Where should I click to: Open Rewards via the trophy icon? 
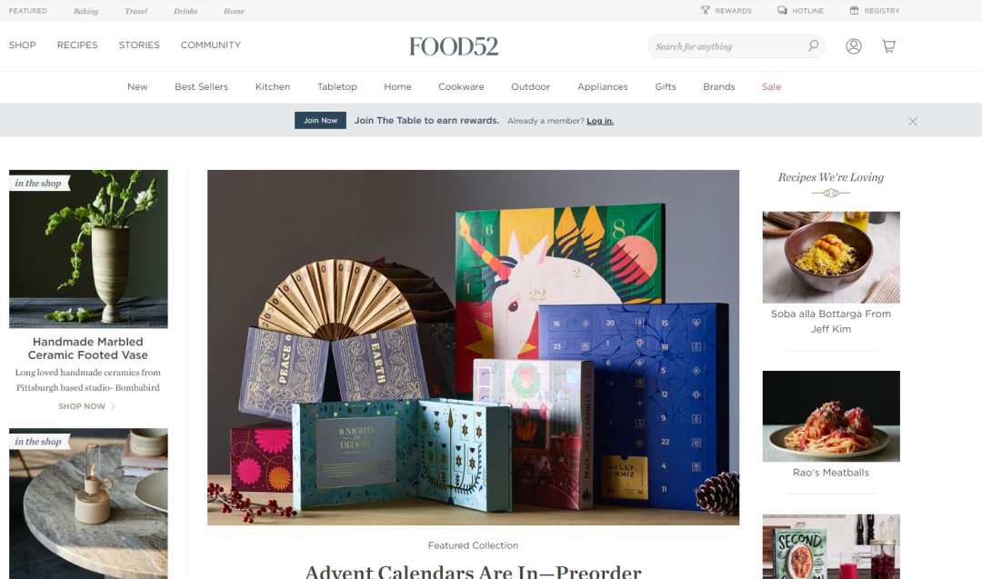pos(706,10)
